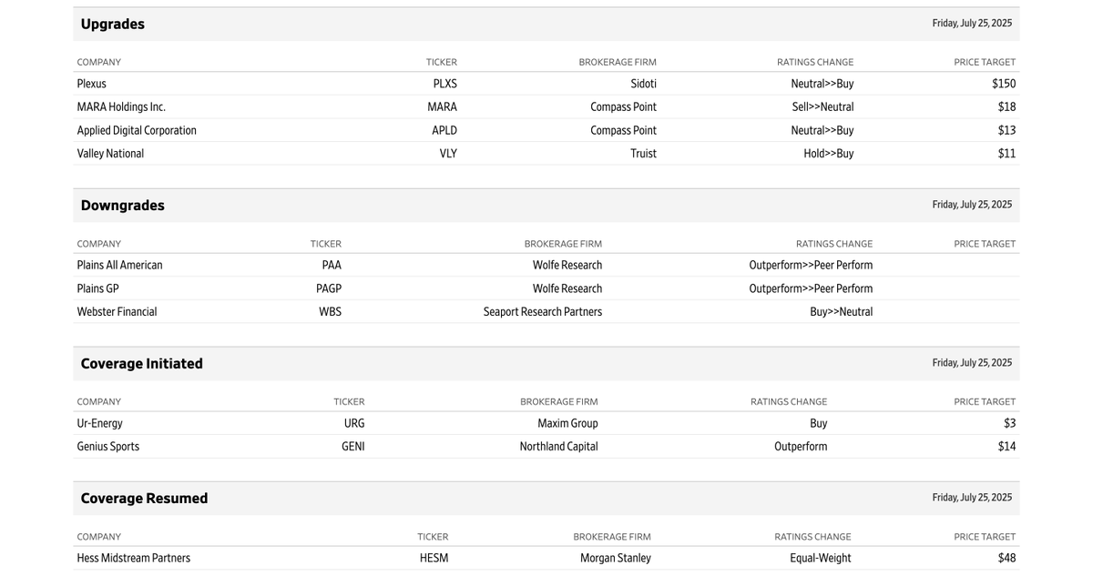Select Hess Midstream Partners company name
The image size is (1093, 576).
134,559
